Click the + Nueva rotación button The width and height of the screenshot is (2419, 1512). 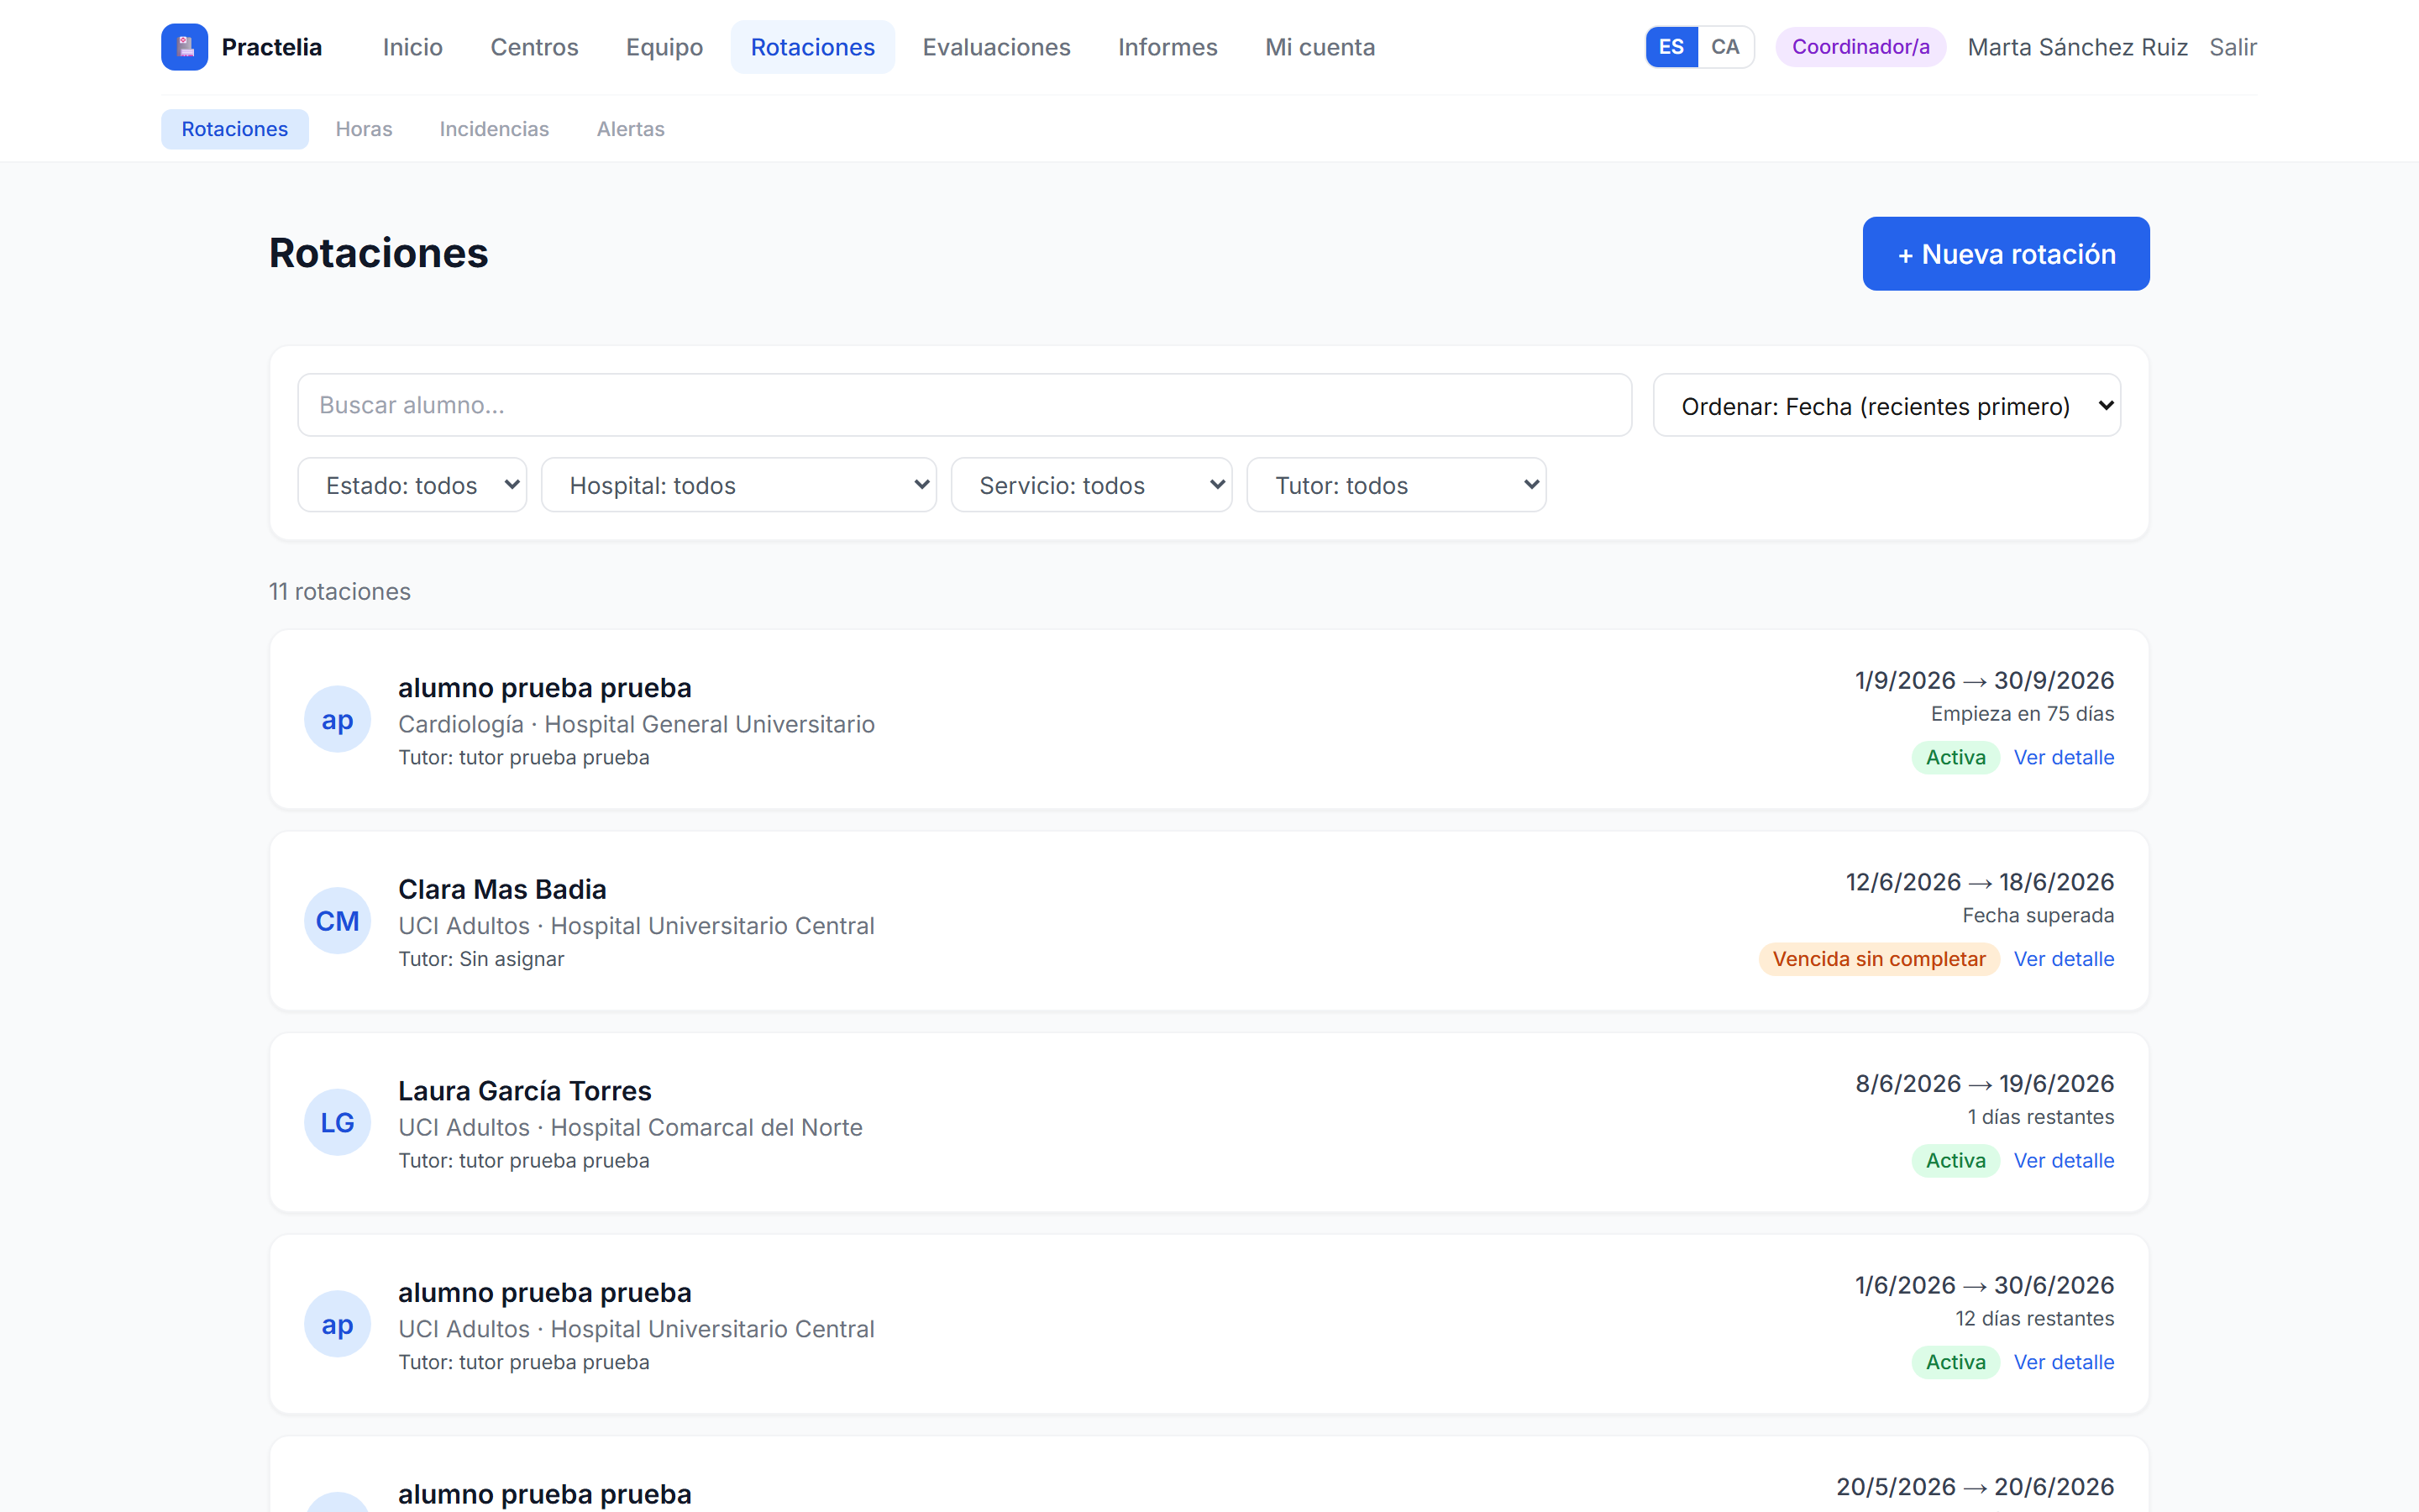tap(2006, 254)
